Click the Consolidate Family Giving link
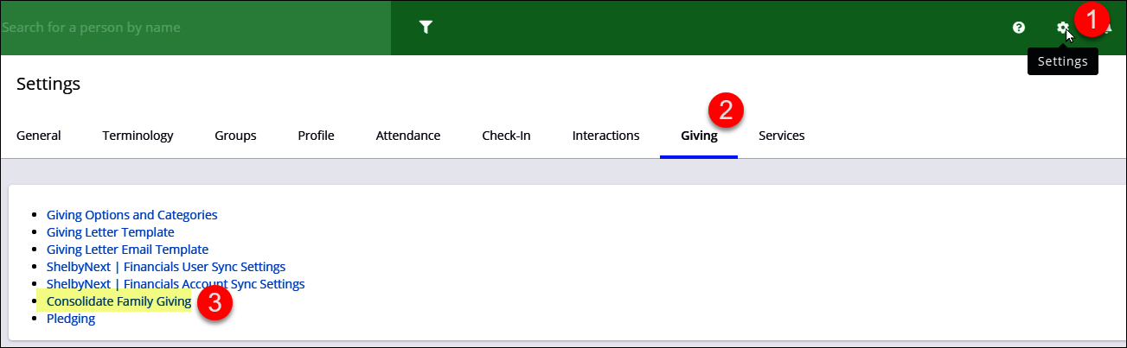The height and width of the screenshot is (348, 1127). pyautogui.click(x=118, y=301)
